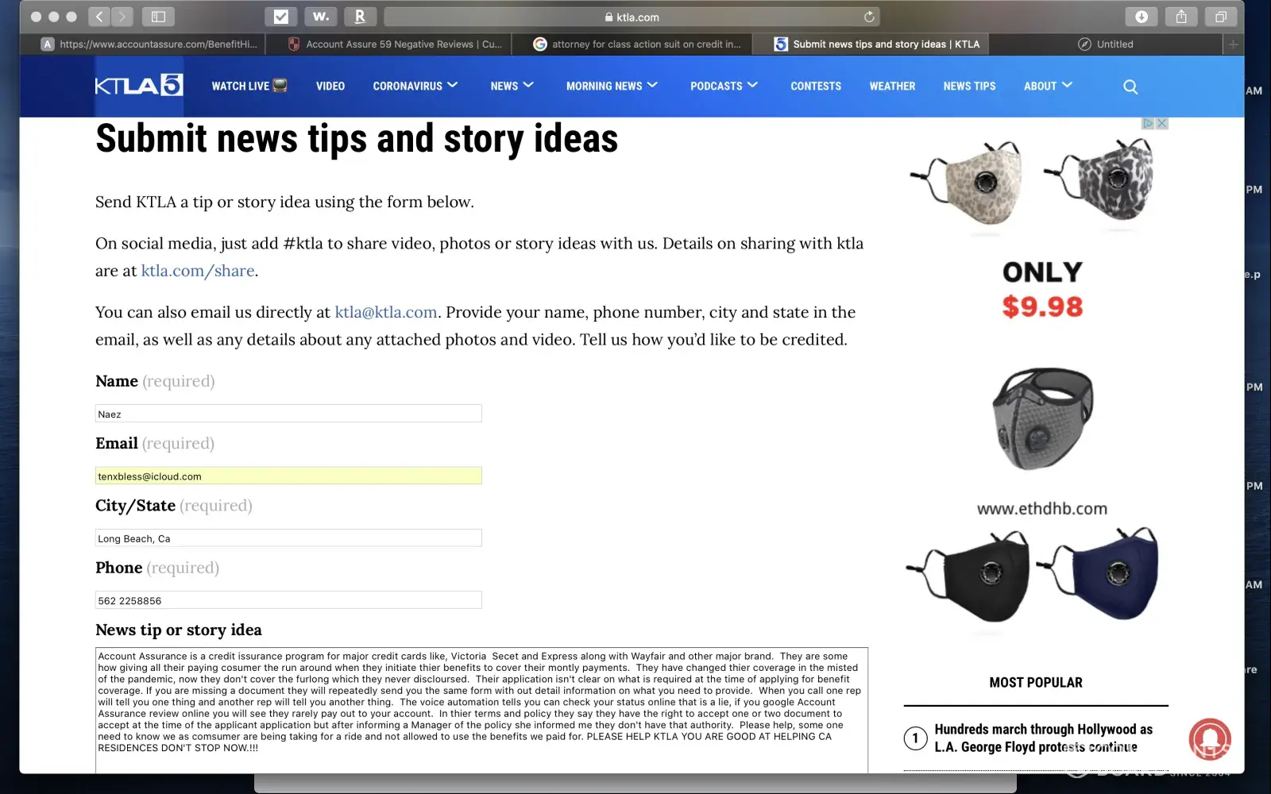Viewport: 1271px width, 794px height.
Task: Show all tabs overview
Action: pos(1221,17)
